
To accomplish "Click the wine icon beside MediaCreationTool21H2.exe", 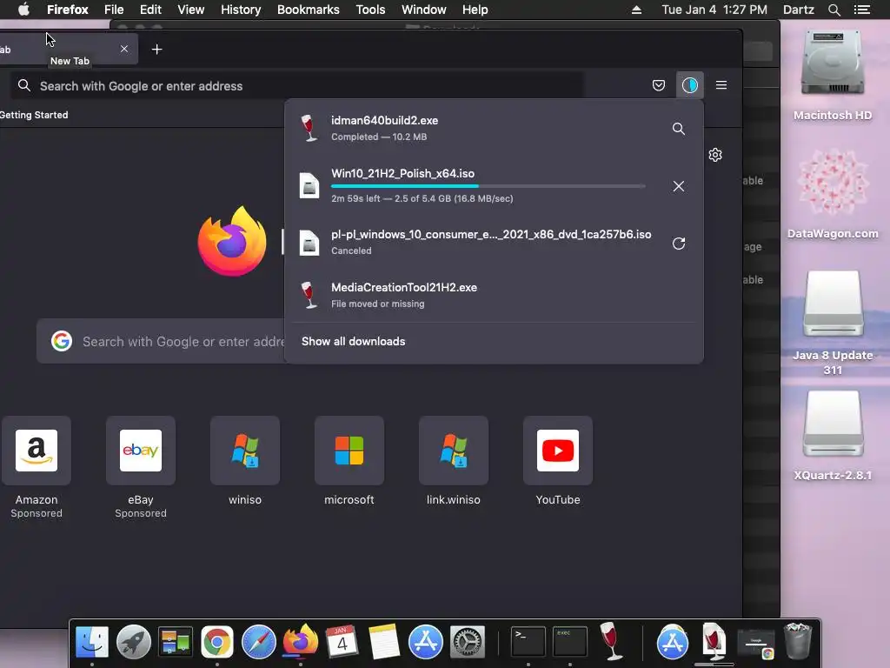I will click(x=309, y=295).
